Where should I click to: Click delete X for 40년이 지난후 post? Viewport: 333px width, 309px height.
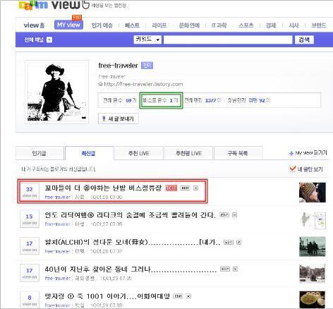click(235, 269)
